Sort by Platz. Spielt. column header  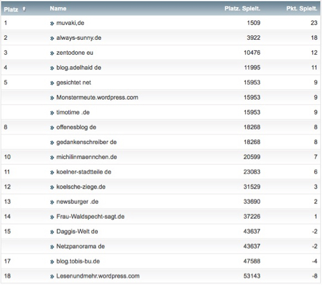pos(242,8)
